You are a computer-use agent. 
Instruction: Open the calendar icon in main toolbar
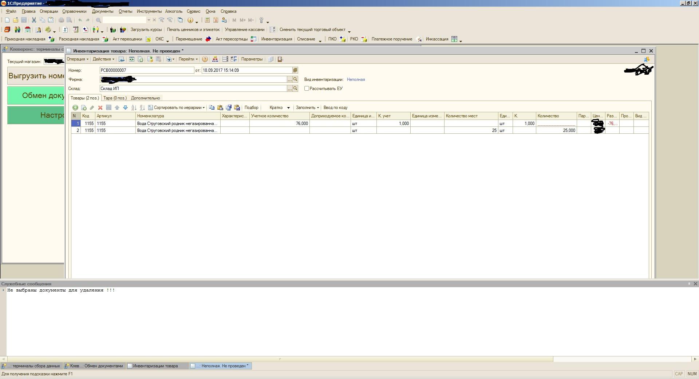[216, 20]
